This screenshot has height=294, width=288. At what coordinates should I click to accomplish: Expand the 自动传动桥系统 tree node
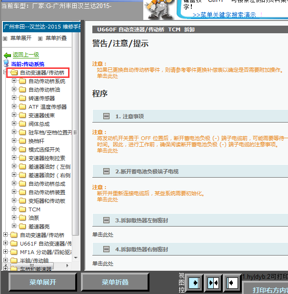point(14,81)
